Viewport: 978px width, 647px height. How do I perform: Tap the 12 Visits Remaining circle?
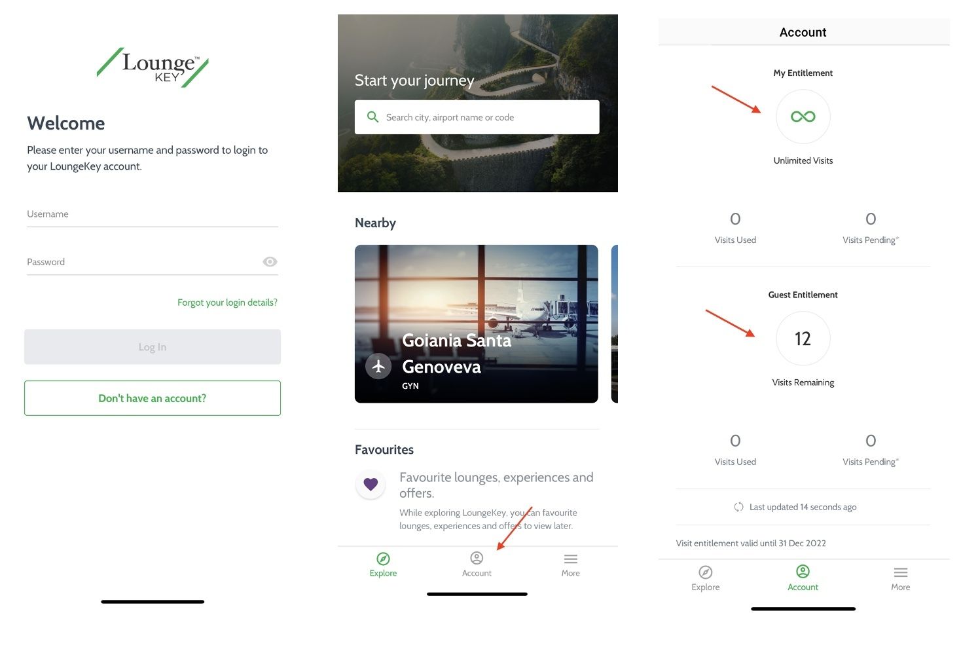point(803,339)
